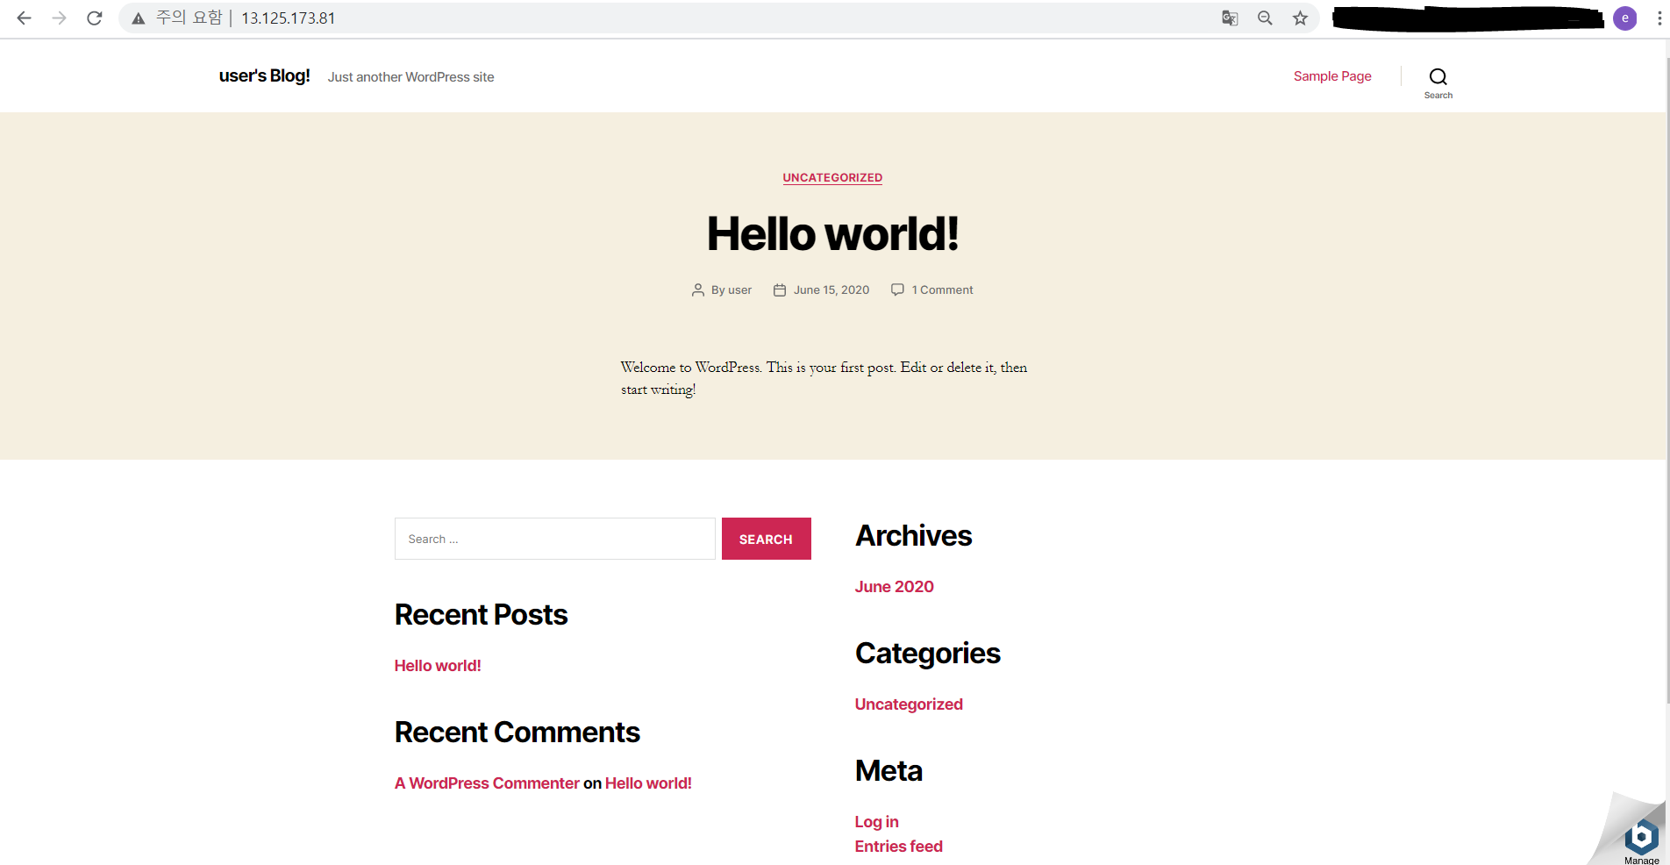
Task: Open the Uncategorized category label above title
Action: pyautogui.click(x=831, y=177)
